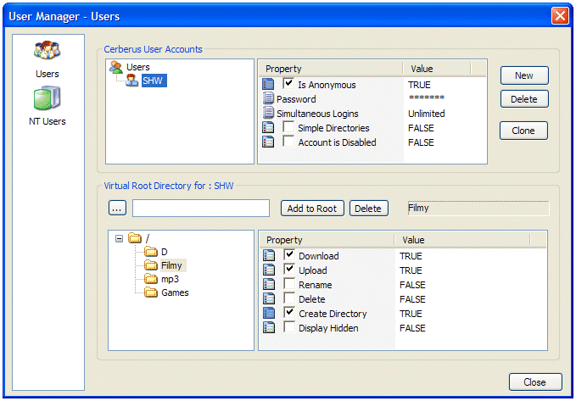576x401 pixels.
Task: Click the browse button with ellipsis
Action: 118,208
